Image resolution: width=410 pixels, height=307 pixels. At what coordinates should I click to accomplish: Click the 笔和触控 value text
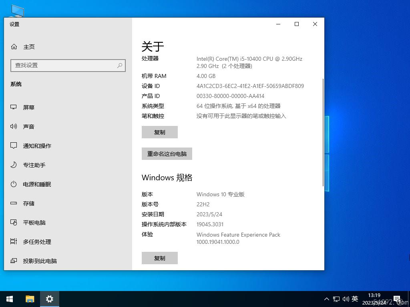(241, 116)
